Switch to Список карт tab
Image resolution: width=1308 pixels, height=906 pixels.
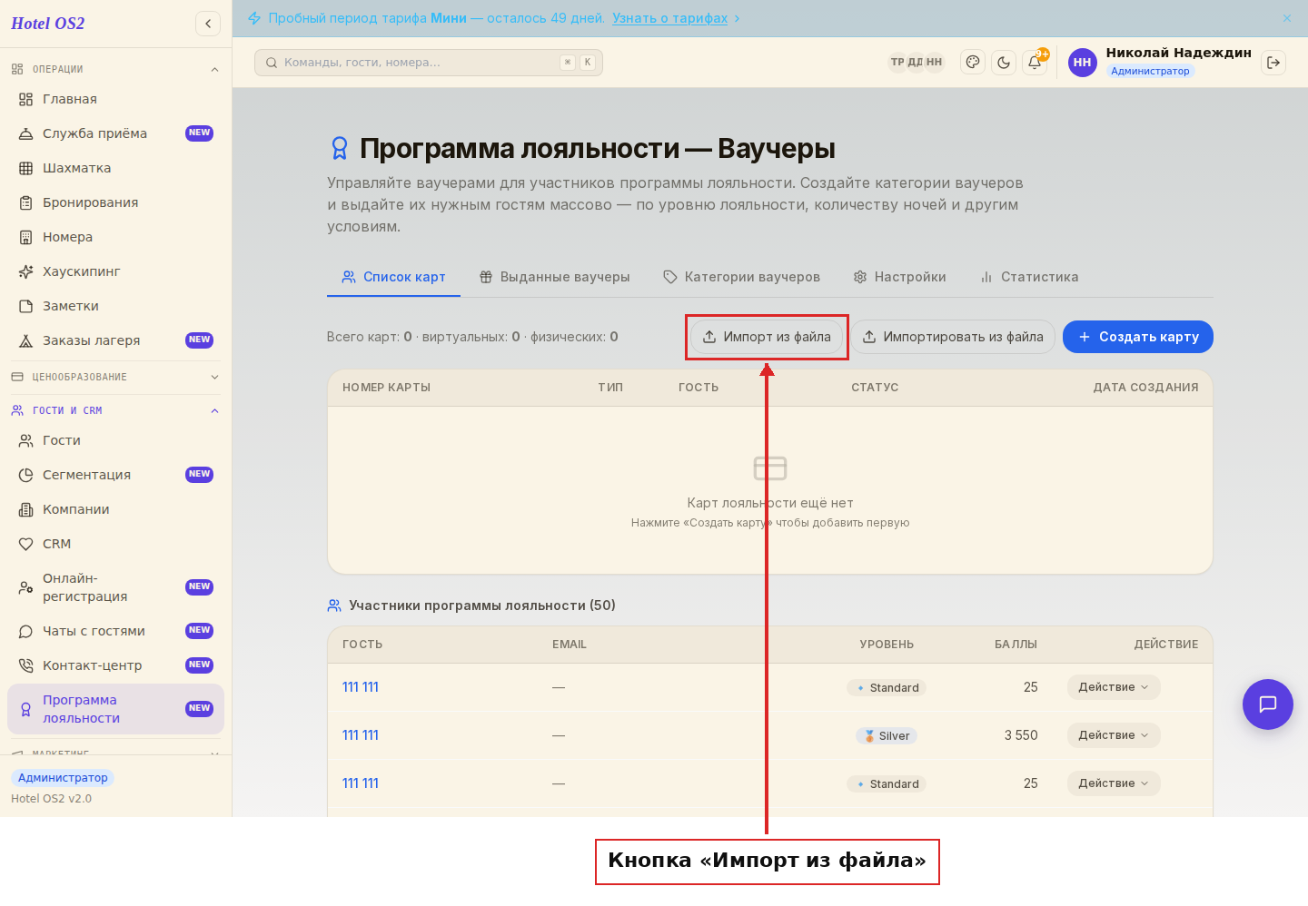[393, 277]
